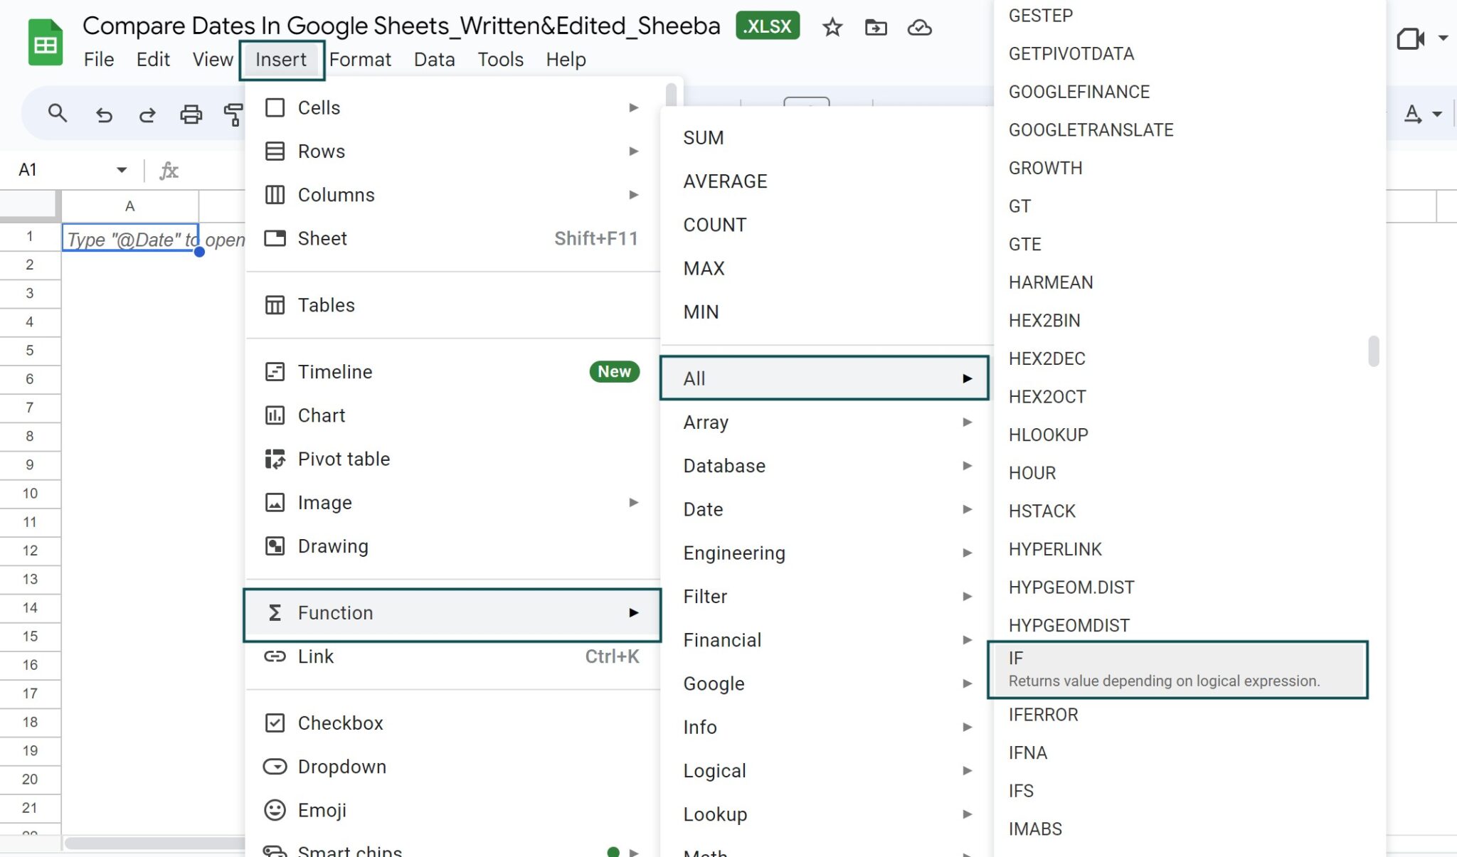Open the Google Sheets home logo

click(46, 43)
